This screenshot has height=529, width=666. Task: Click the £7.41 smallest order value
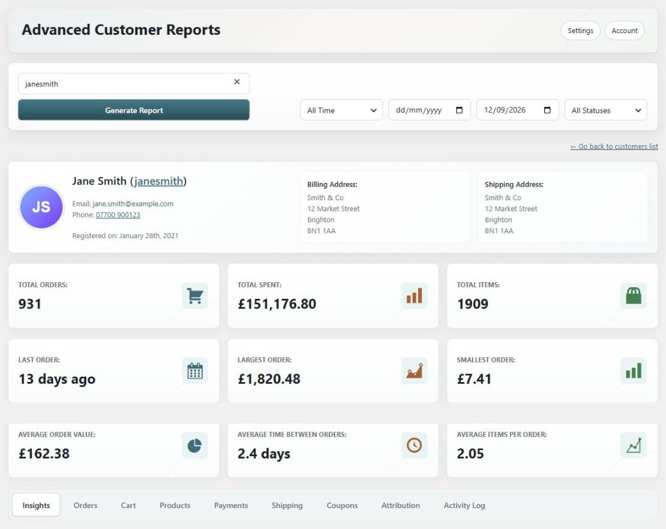pos(474,379)
